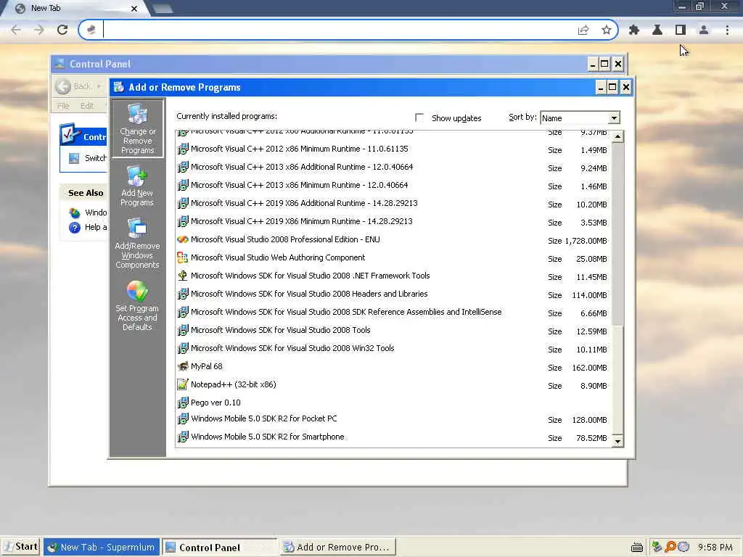This screenshot has height=557, width=743.
Task: Click the on-screen keyboard tray icon
Action: pos(637,548)
